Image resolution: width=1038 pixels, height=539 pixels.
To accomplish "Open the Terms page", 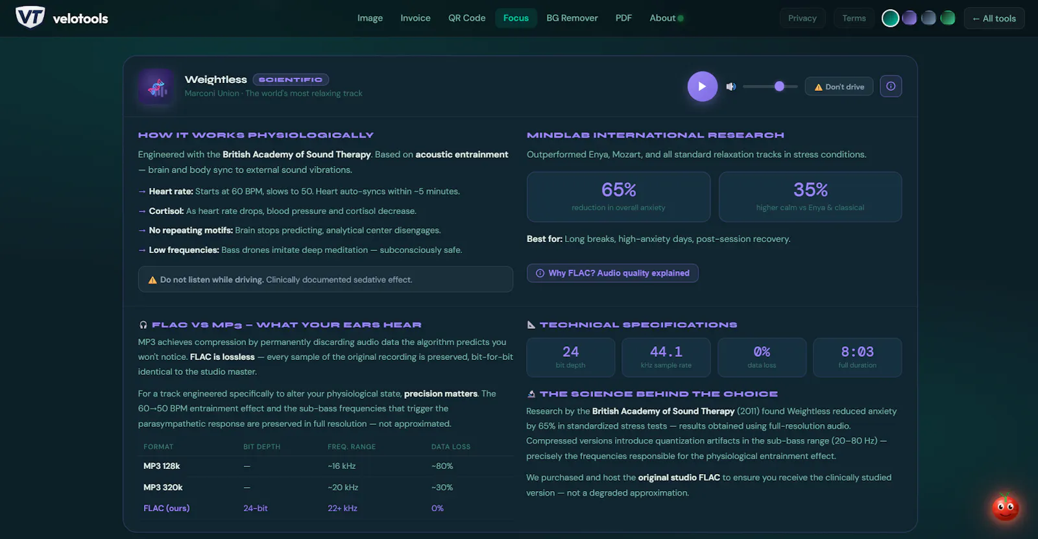I will pos(854,18).
